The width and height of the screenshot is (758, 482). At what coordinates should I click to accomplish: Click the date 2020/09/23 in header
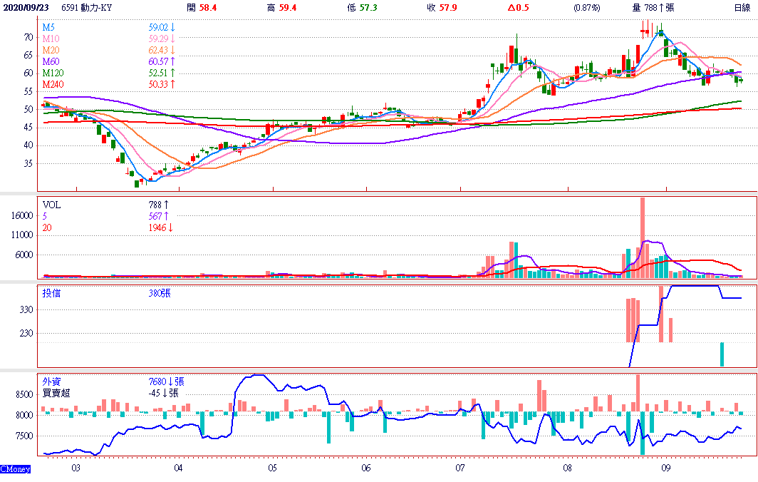coord(26,8)
